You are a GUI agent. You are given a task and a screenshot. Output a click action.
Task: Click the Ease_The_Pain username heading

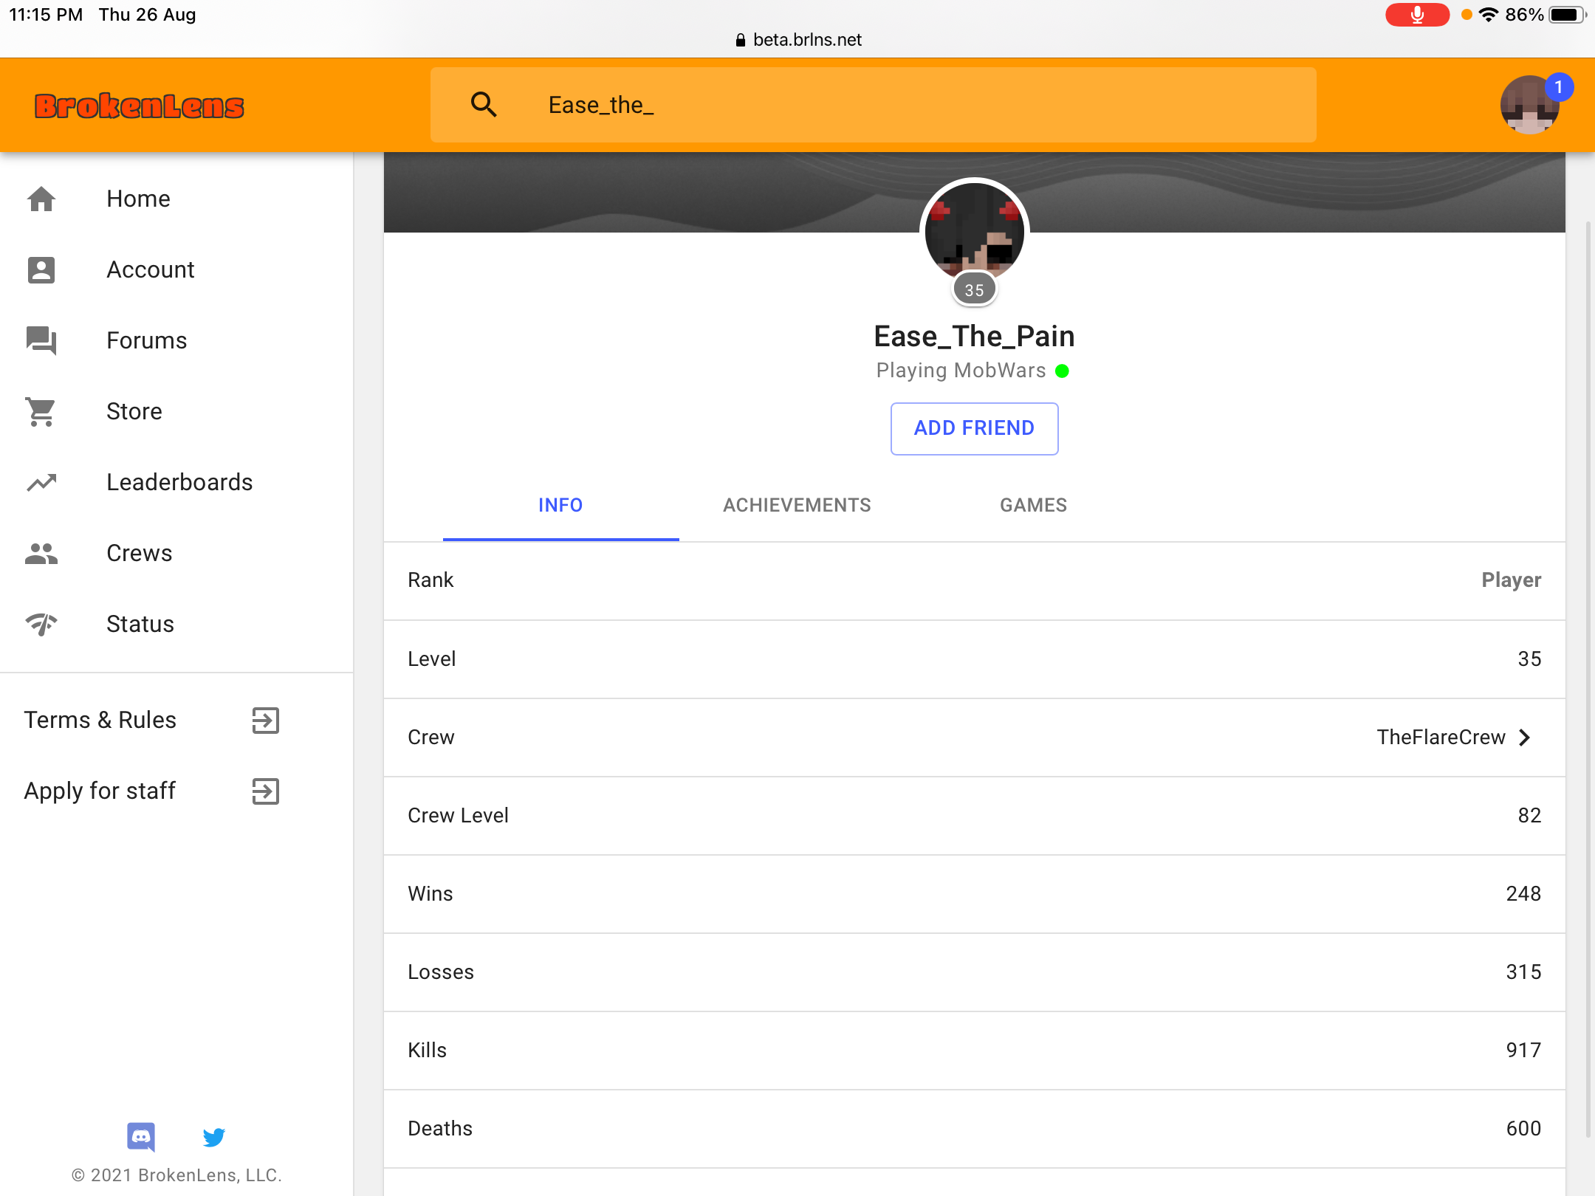coord(974,337)
